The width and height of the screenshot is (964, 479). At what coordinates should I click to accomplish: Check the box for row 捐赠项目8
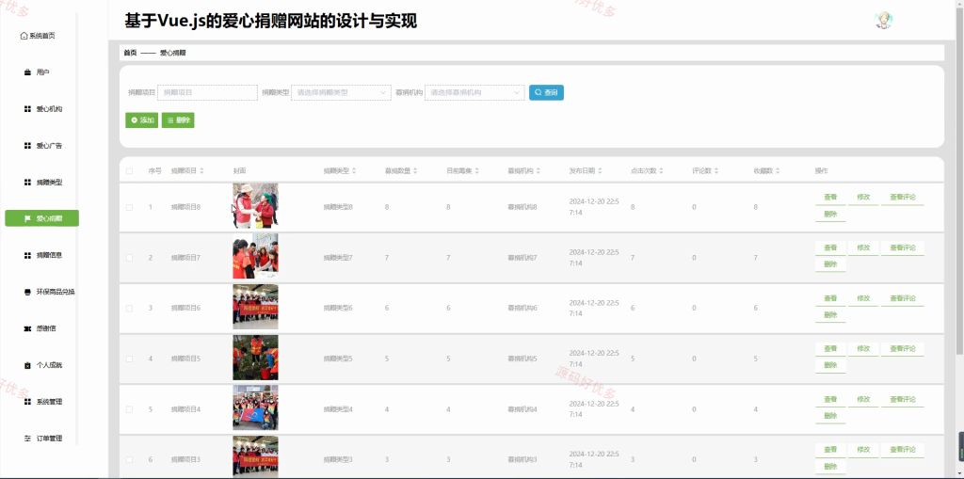pyautogui.click(x=129, y=207)
